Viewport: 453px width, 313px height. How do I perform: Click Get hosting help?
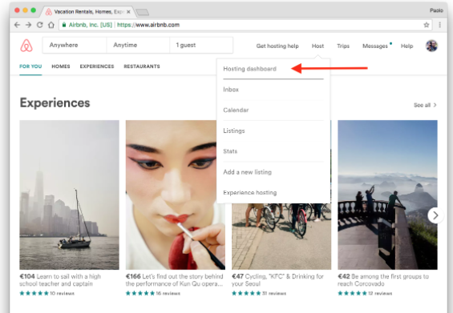tap(277, 46)
